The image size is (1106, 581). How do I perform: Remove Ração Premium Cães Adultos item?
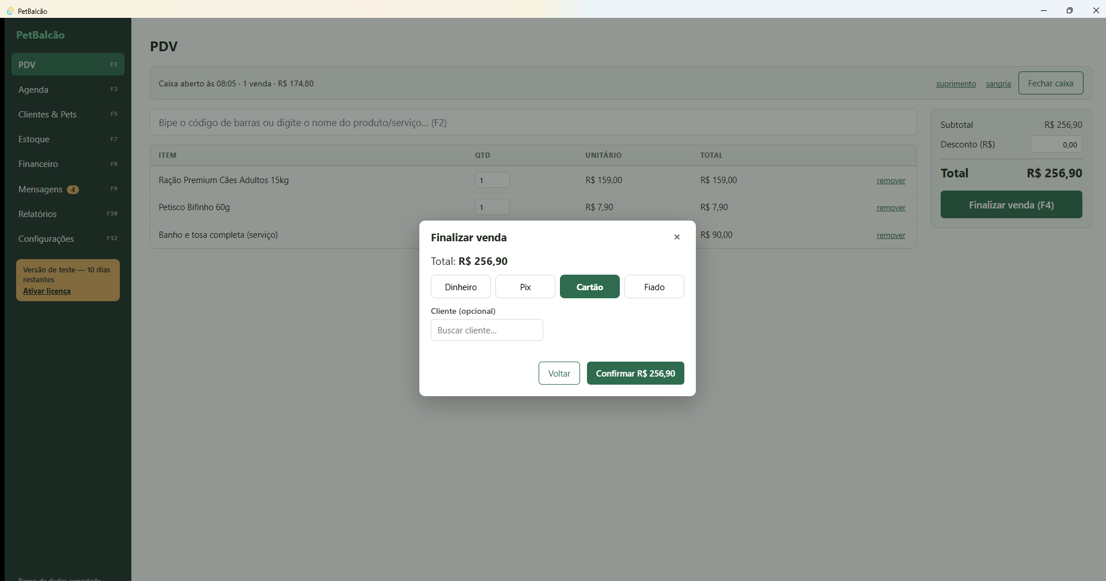pos(891,180)
